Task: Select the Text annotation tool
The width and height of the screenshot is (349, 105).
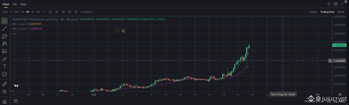Action: tap(4, 66)
